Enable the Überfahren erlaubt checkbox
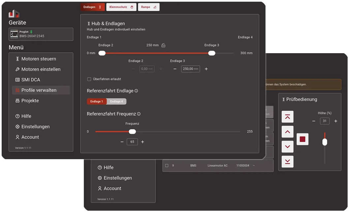 pyautogui.click(x=89, y=79)
